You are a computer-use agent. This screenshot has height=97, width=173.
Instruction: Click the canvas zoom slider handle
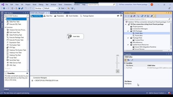[x=117, y=63]
